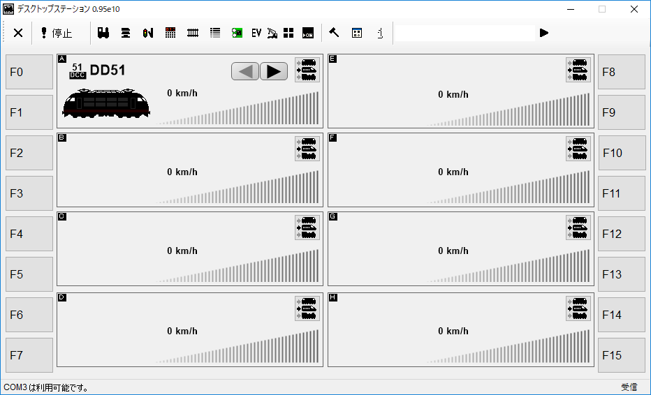Click the crane toolbar icon
Viewport: 651px width, 395px height.
pyautogui.click(x=272, y=33)
